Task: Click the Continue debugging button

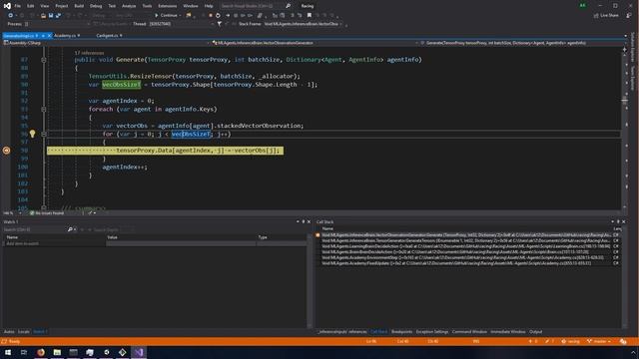Action: [166, 16]
